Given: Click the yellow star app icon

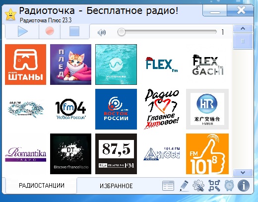Looking at the screenshot, I should (x=10, y=14).
